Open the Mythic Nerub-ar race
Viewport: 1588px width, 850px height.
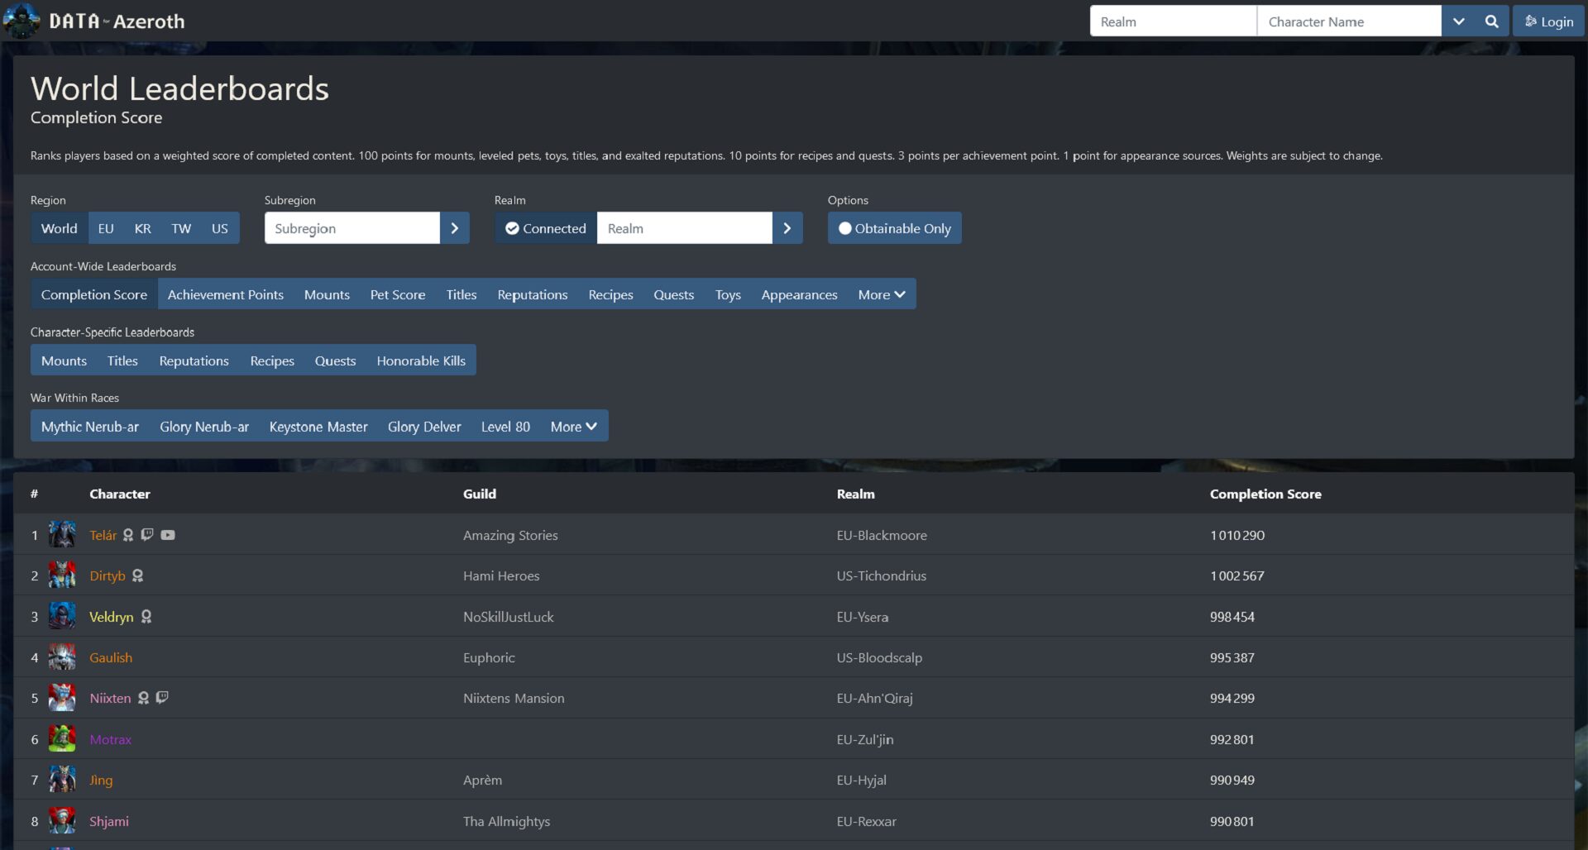(90, 427)
